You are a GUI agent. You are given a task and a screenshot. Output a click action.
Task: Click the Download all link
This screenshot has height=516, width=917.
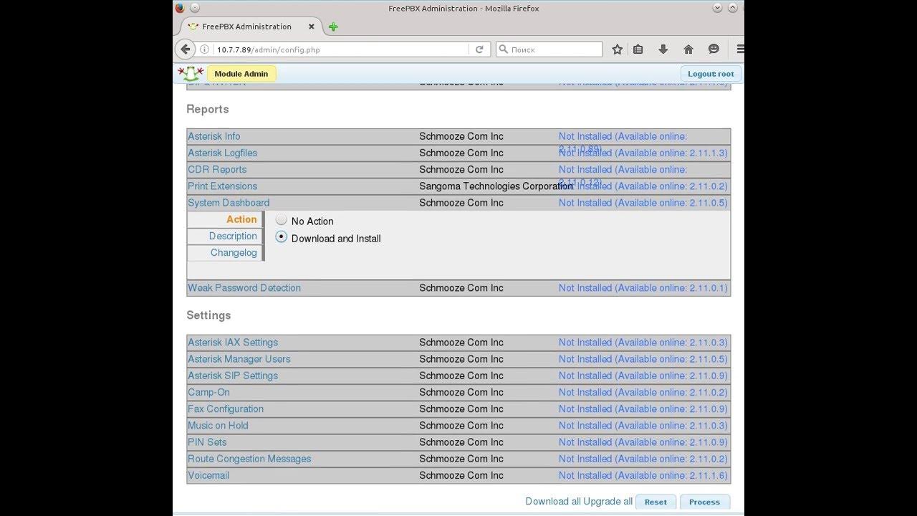(553, 501)
